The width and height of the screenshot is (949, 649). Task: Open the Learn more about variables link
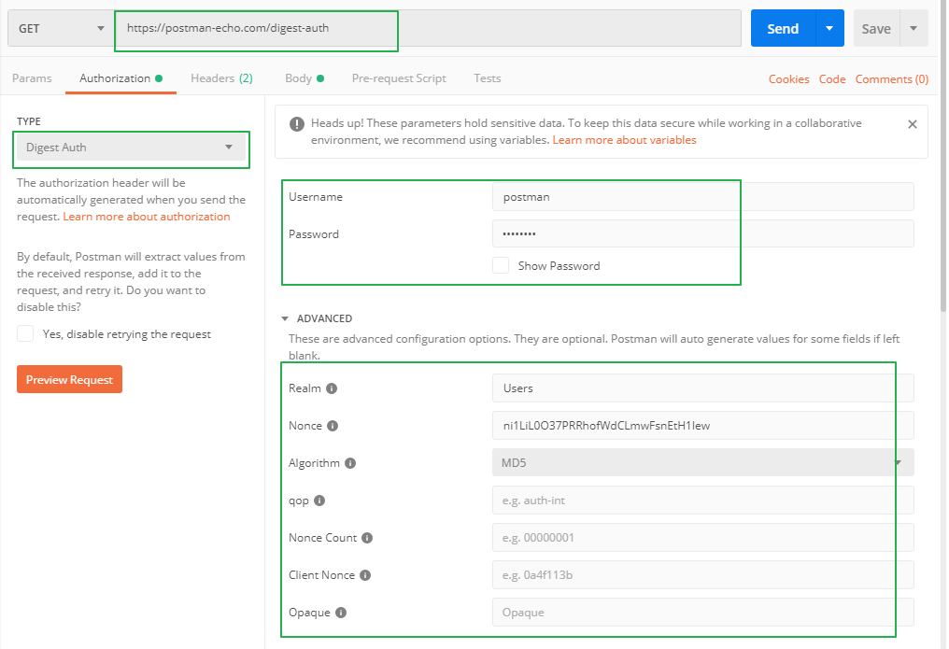pyautogui.click(x=624, y=140)
